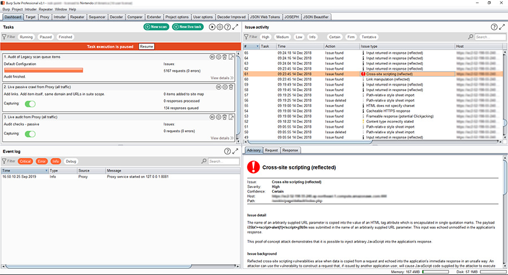Switch to the Repeater tab
Screen dimensions: 508x275
tap(77, 17)
